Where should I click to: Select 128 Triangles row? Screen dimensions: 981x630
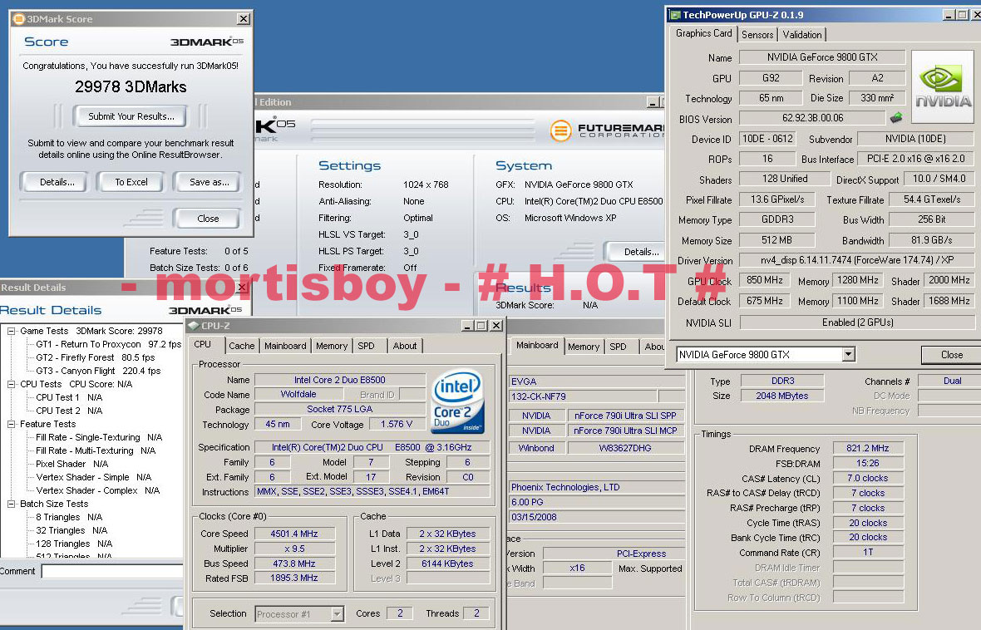(74, 544)
